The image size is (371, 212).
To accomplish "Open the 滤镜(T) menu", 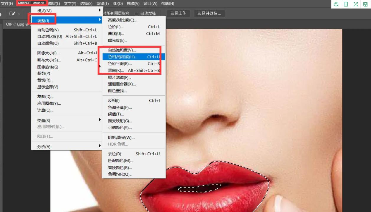I will click(x=102, y=4).
